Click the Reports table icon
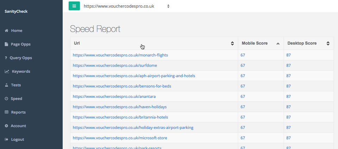 click(x=6, y=112)
